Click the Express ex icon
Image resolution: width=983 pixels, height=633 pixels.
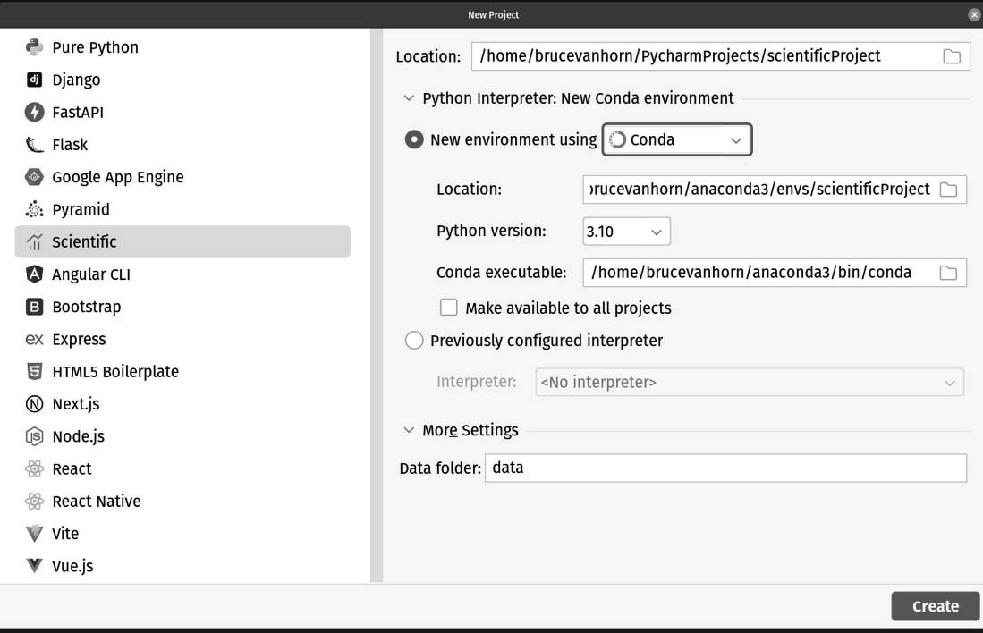(x=35, y=339)
